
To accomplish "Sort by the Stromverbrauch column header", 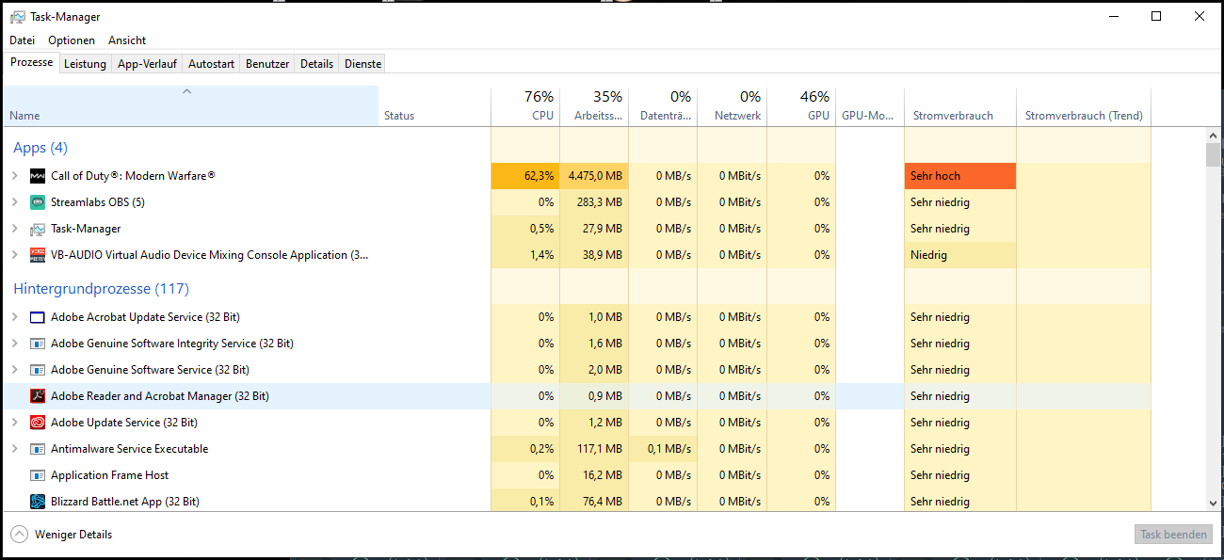I will point(960,105).
